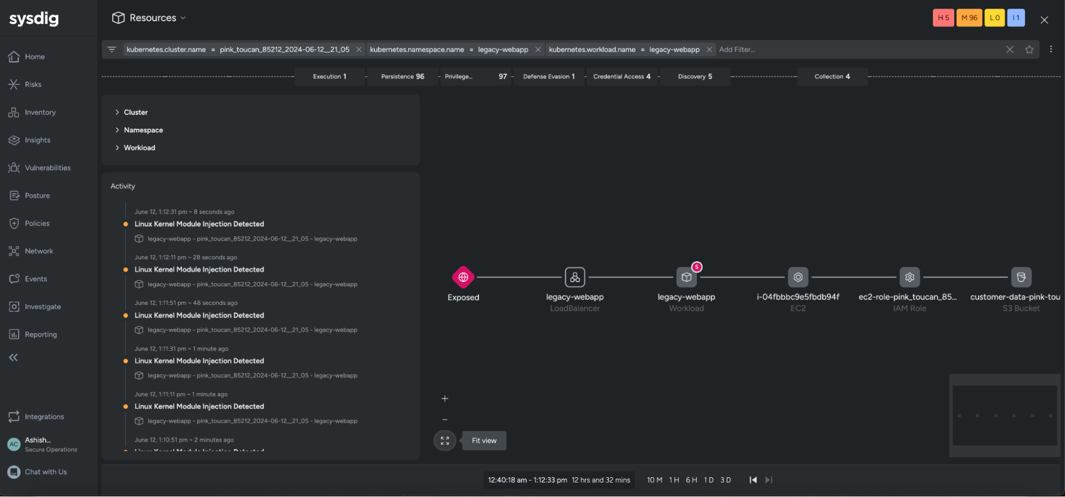Screen dimensions: 1065x497
Task: Open the Resources dropdown
Action: coord(149,18)
